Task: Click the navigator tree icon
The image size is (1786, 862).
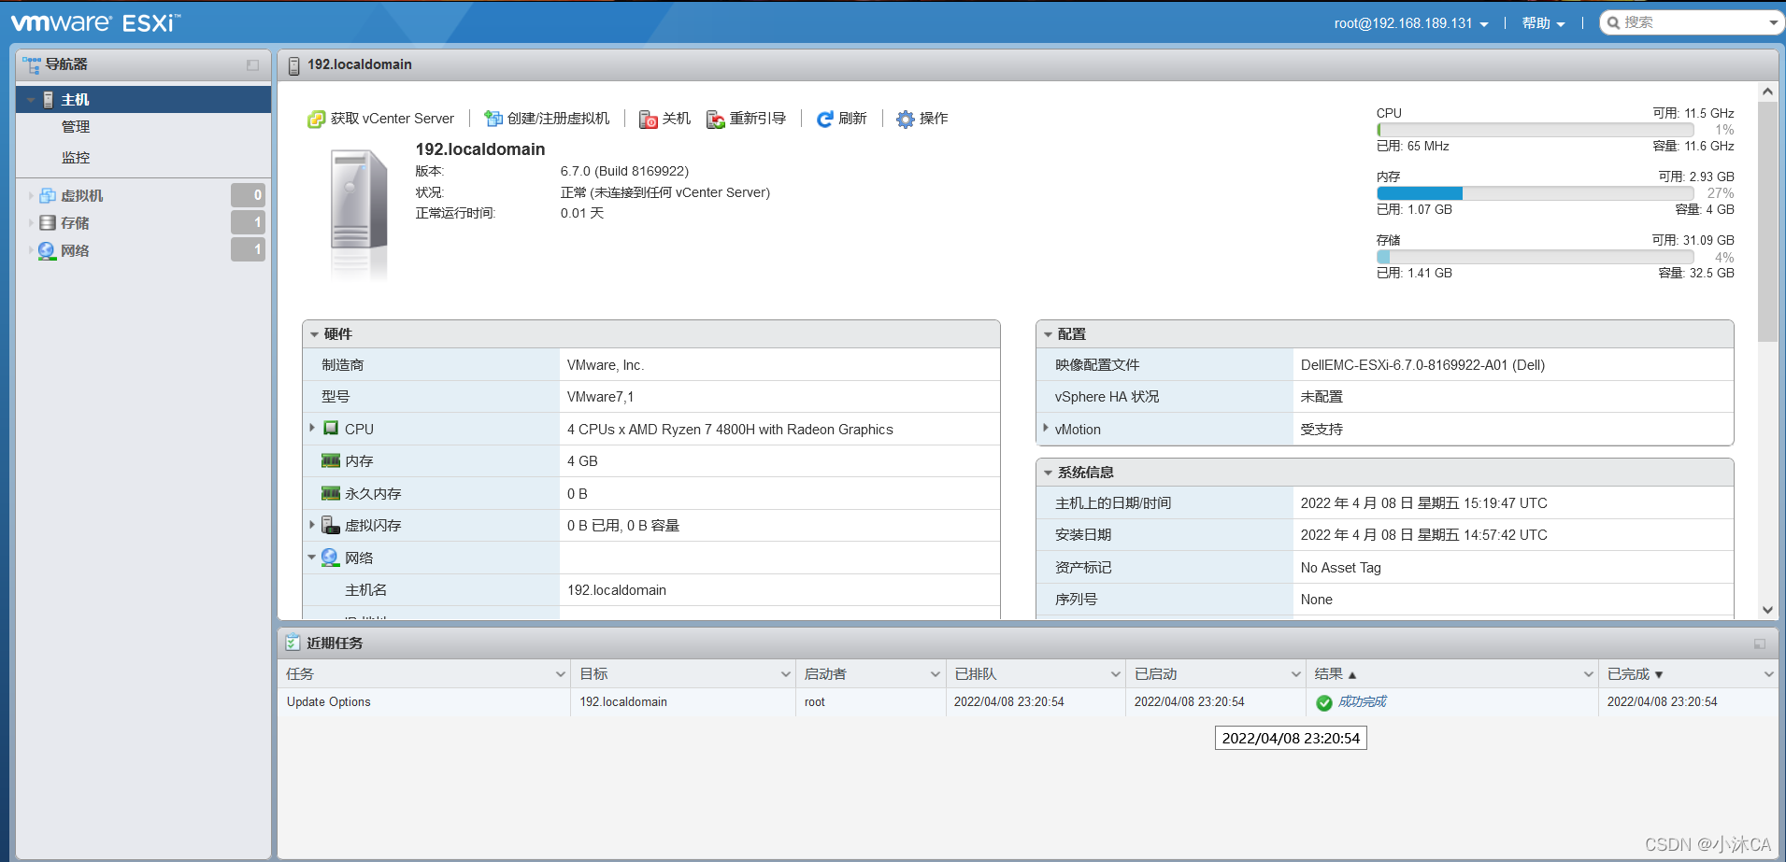Action: pos(32,64)
